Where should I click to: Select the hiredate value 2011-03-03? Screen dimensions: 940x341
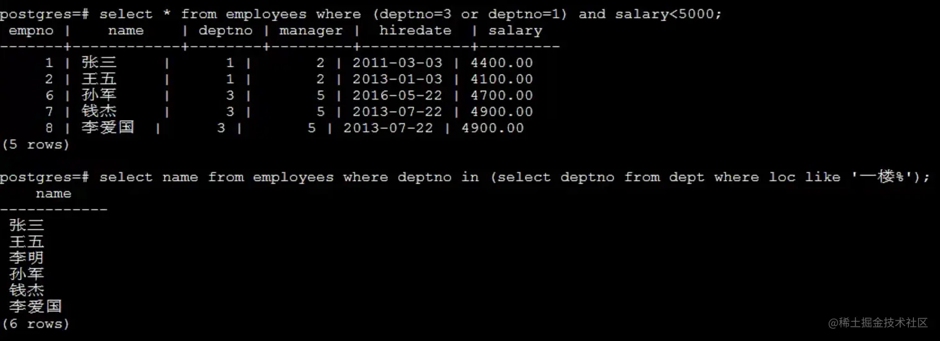(x=397, y=63)
